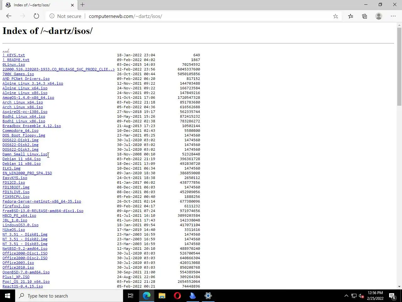The image size is (402, 302).
Task: Open the parent directory ../ link
Action: (x=6, y=50)
